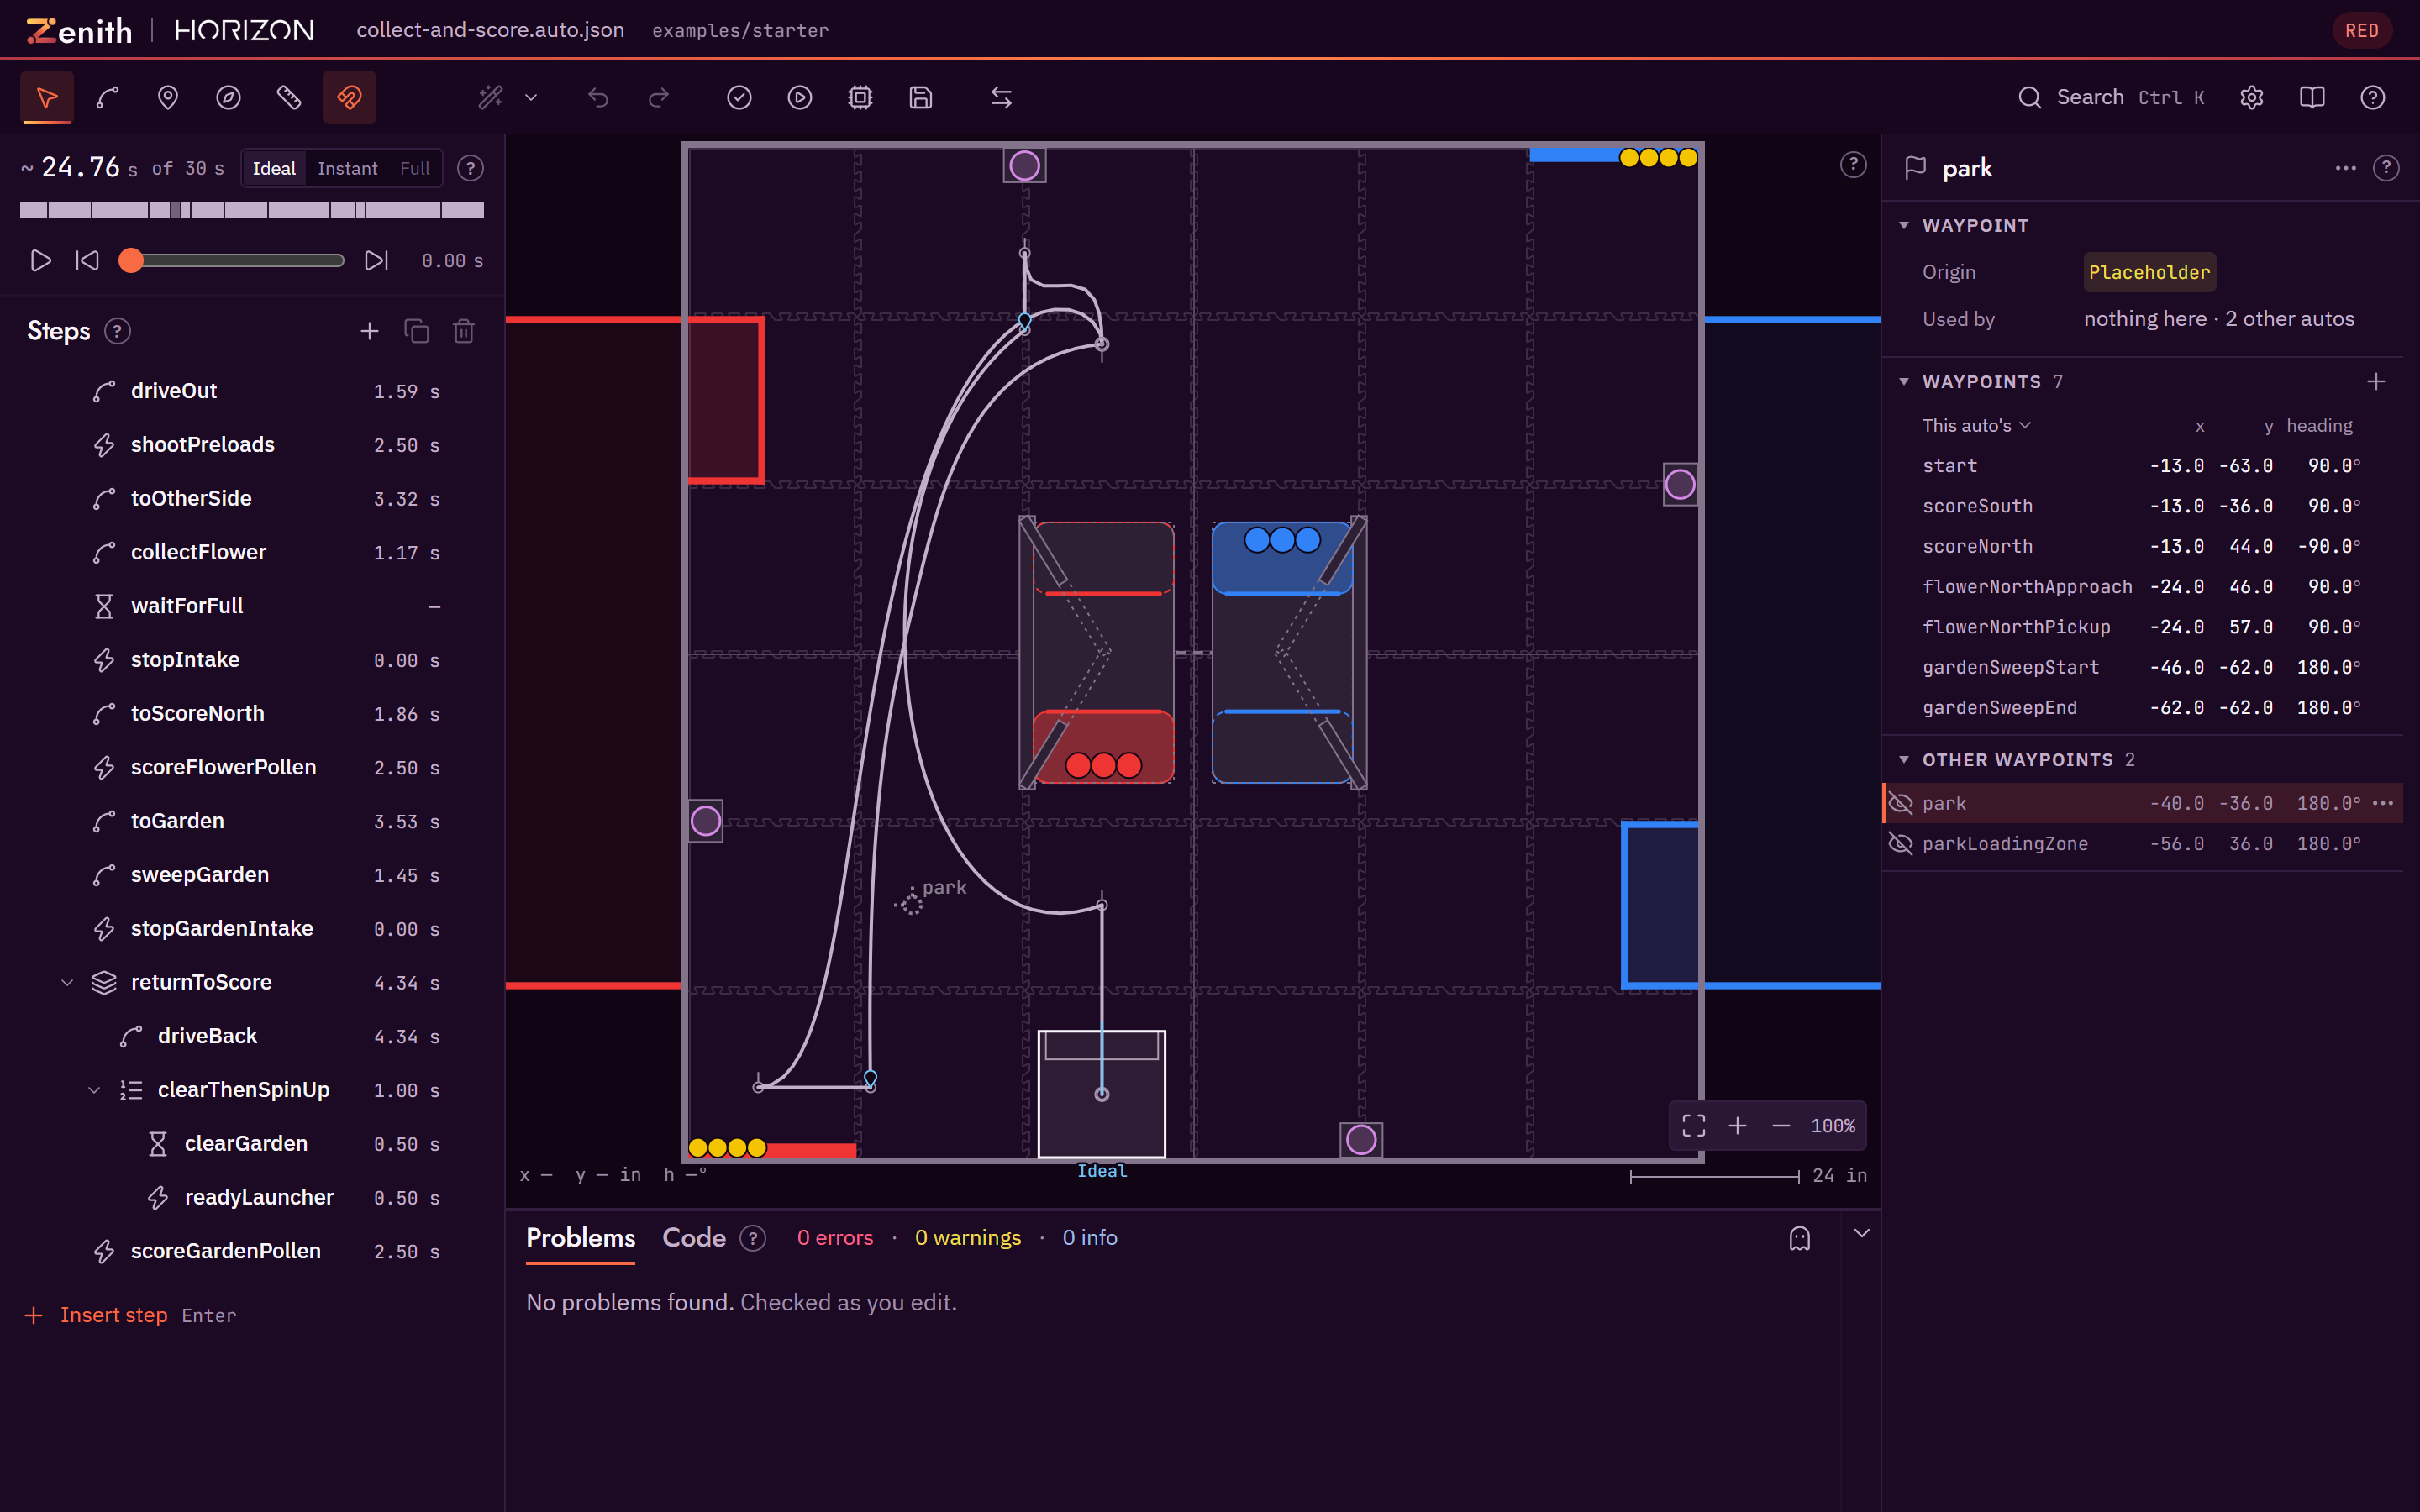This screenshot has width=2420, height=1512.
Task: Open the Search box
Action: click(2110, 97)
